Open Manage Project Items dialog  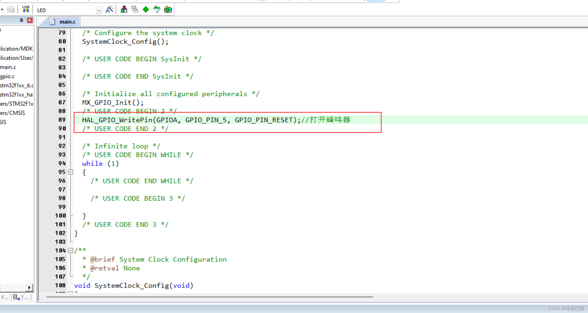pos(124,9)
